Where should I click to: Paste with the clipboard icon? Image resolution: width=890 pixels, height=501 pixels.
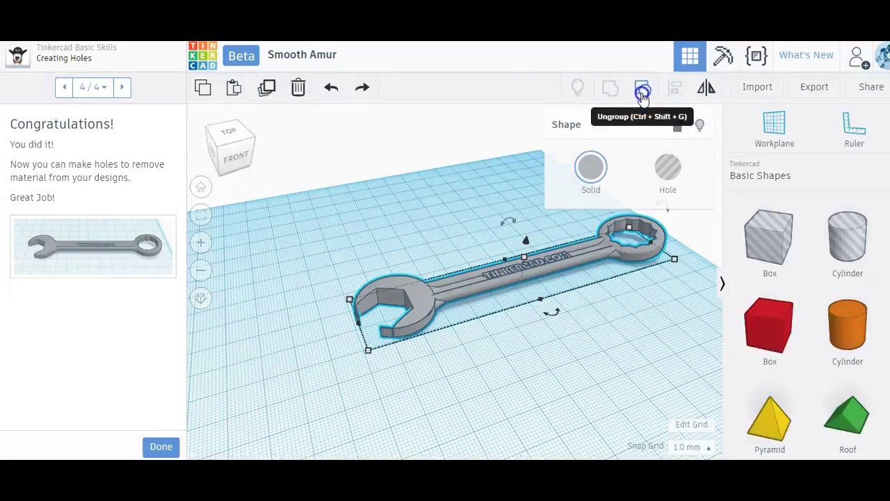[x=234, y=88]
